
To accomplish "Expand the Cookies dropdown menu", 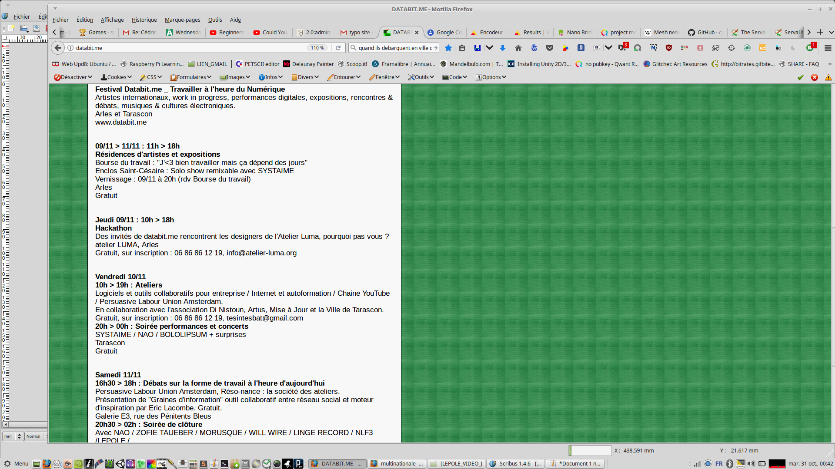I will (116, 77).
